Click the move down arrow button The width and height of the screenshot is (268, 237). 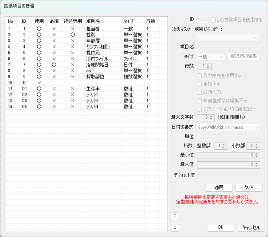click(175, 228)
